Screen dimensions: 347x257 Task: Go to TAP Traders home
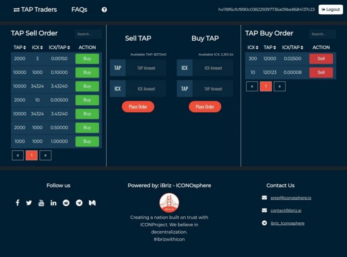[35, 10]
